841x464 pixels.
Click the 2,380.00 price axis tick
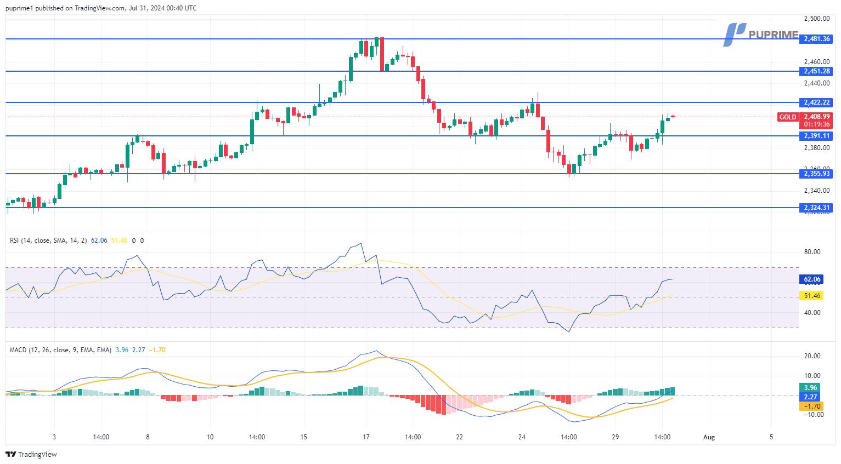816,148
